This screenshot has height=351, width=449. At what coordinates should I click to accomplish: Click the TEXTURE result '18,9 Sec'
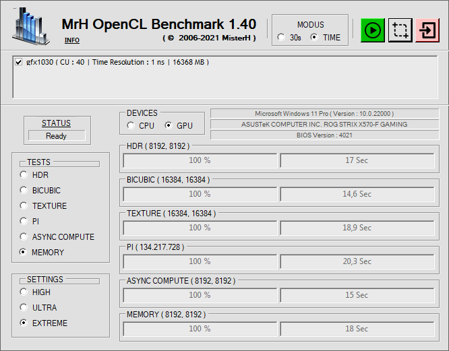(x=357, y=228)
